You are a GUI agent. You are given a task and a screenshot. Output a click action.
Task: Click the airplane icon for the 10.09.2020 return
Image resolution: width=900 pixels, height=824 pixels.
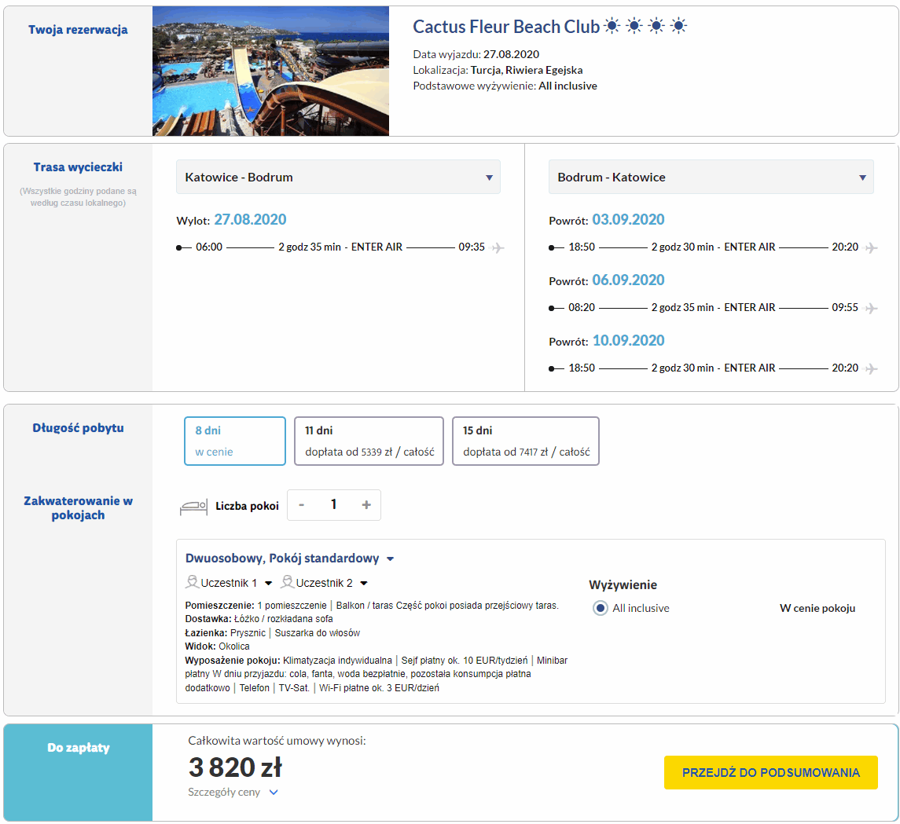870,368
